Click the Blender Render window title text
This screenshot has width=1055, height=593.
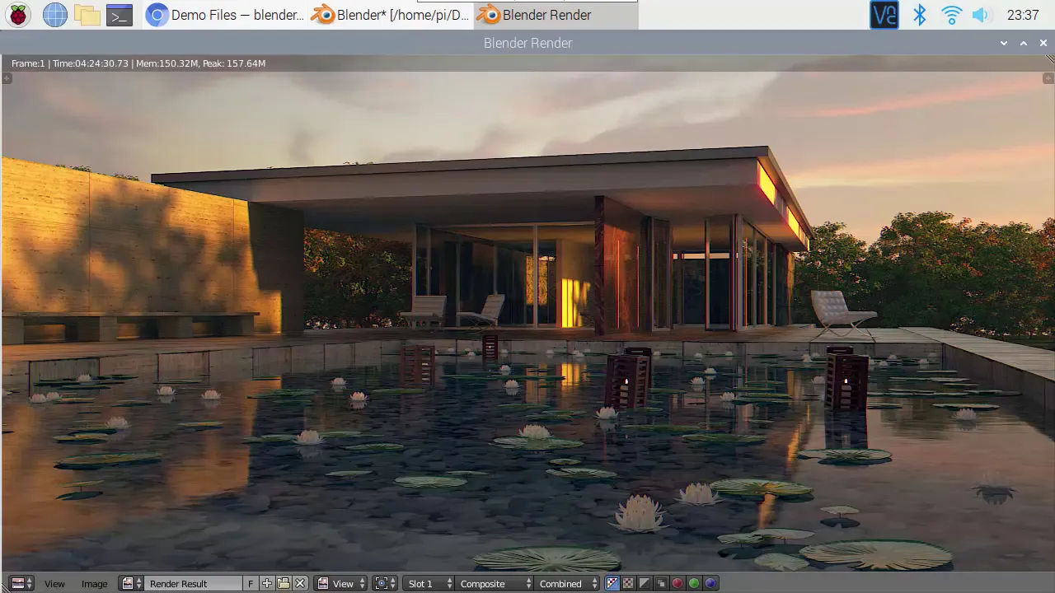pos(527,43)
